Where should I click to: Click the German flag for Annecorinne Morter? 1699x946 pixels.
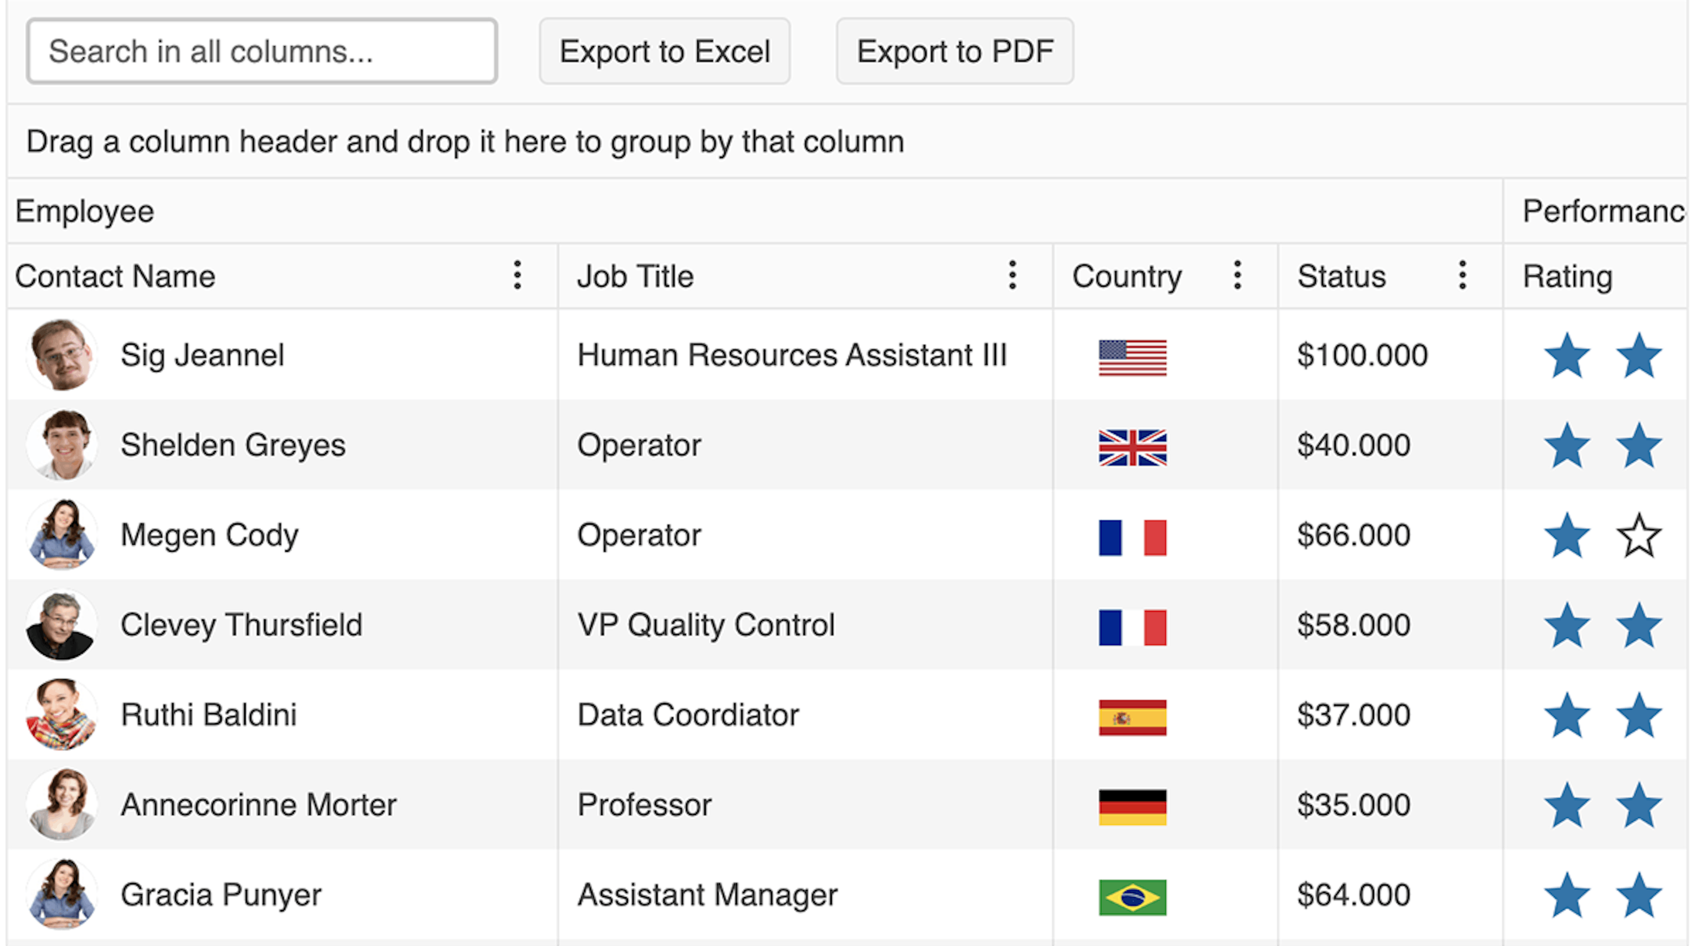pos(1133,808)
